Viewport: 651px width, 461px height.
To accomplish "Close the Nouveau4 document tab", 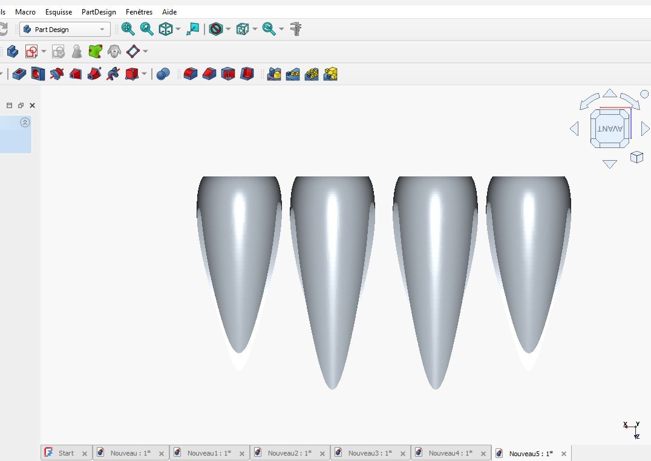I will (x=483, y=454).
